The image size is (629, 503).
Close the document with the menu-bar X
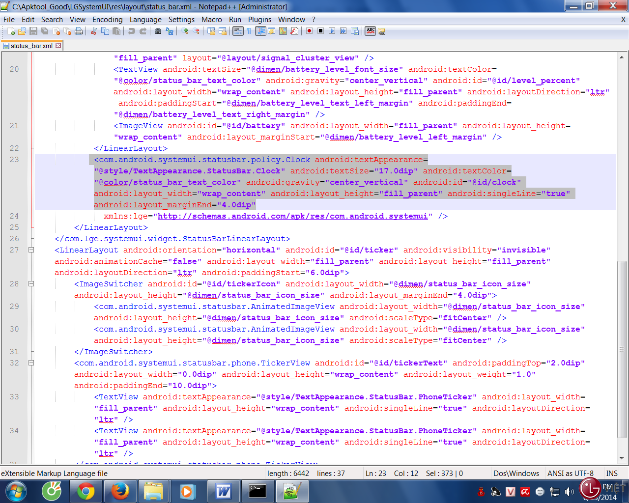pyautogui.click(x=623, y=20)
